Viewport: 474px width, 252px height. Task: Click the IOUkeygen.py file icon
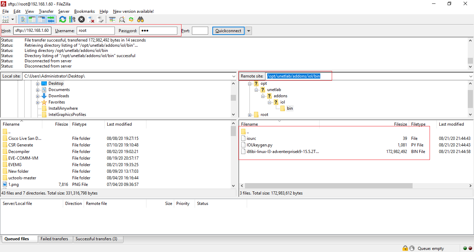pyautogui.click(x=243, y=145)
